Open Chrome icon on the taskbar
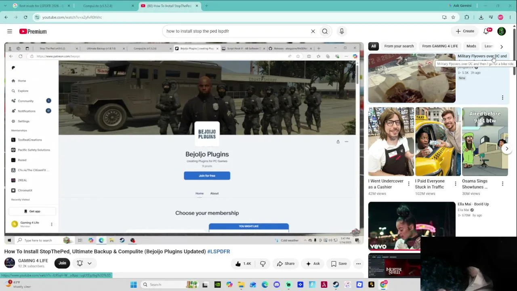Screen dimensions: 517x291 click(x=383, y=285)
